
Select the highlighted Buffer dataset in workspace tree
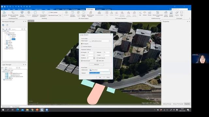[13, 39]
